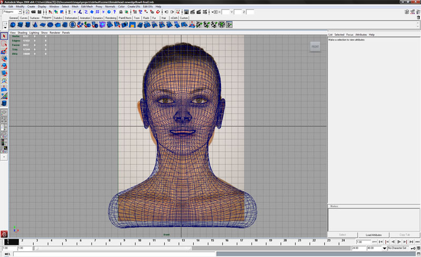421x257 pixels.
Task: Toggle the auto keyframe key icon
Action: pos(413,248)
